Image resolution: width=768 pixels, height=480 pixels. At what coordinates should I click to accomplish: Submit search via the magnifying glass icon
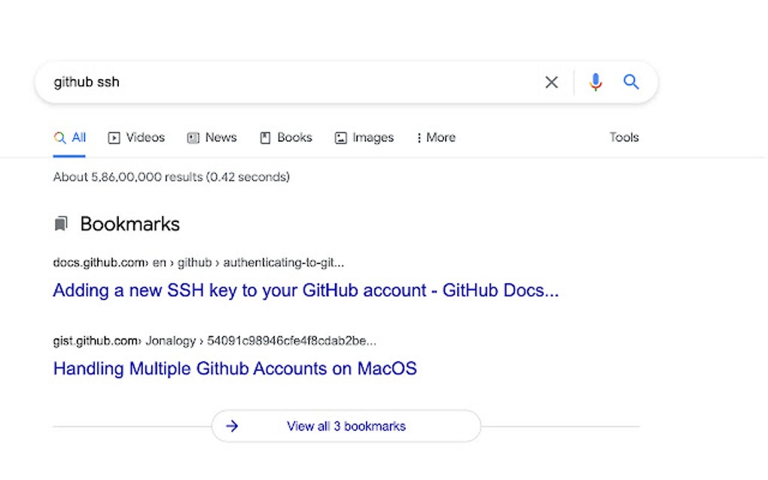631,81
